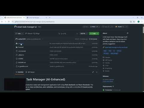144x108 pixels.
Task: Open the About settings gear icon
Action: click(127, 33)
